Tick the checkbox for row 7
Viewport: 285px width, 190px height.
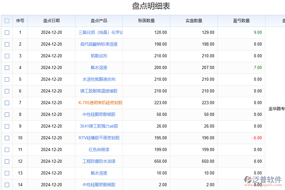point(7,103)
